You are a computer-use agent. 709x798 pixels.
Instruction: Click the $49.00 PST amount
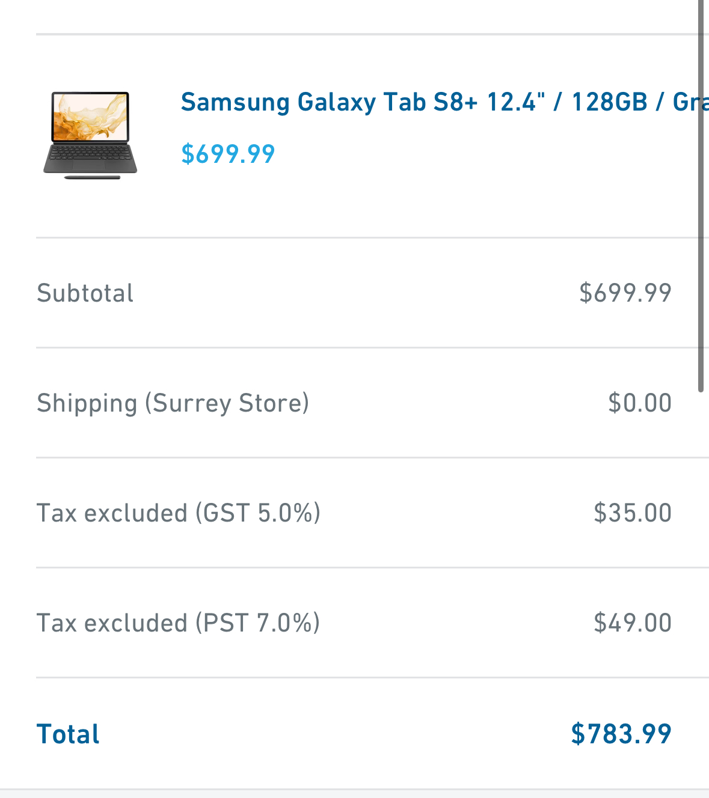point(633,623)
